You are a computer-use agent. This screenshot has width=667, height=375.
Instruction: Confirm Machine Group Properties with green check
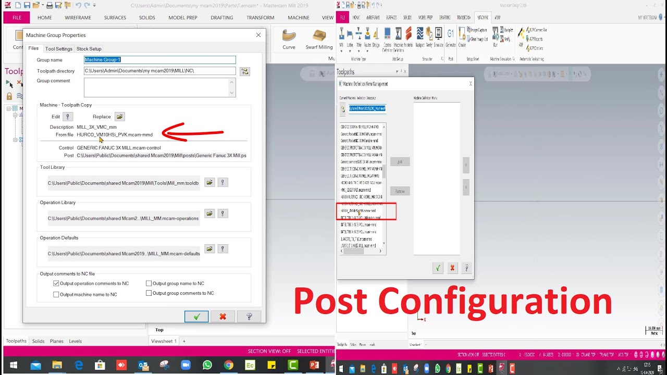[196, 317]
